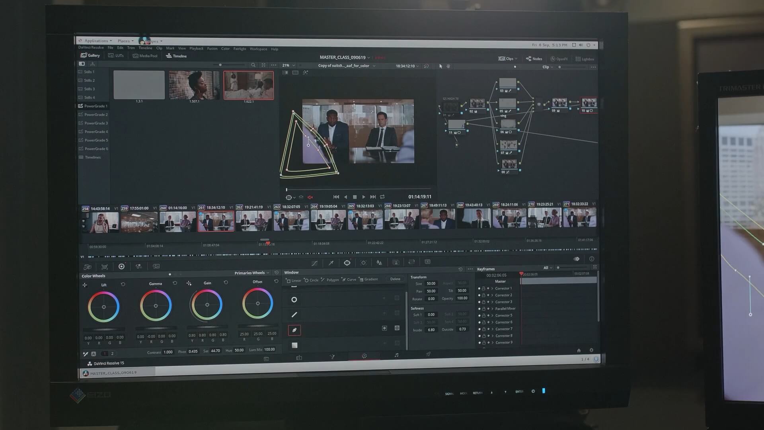Viewport: 764px width, 430px height.
Task: Toggle lock on Corrector 5 keyframe track
Action: [483, 315]
